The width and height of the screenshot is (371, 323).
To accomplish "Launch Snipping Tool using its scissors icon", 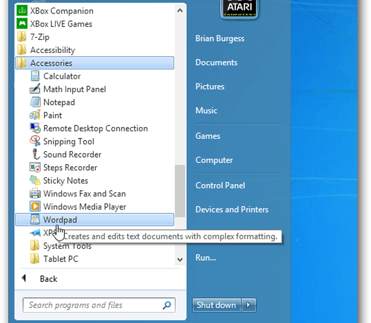I will [x=35, y=141].
